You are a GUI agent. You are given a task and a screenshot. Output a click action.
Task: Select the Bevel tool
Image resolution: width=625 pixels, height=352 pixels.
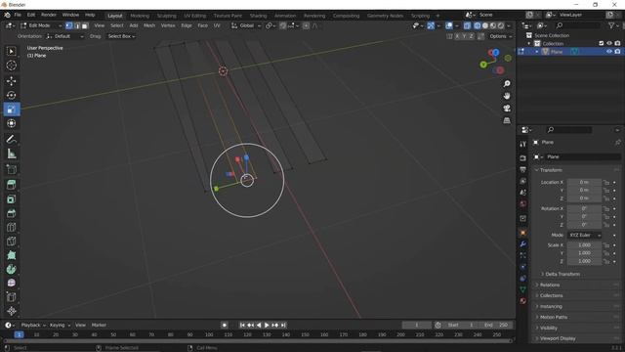[11, 213]
